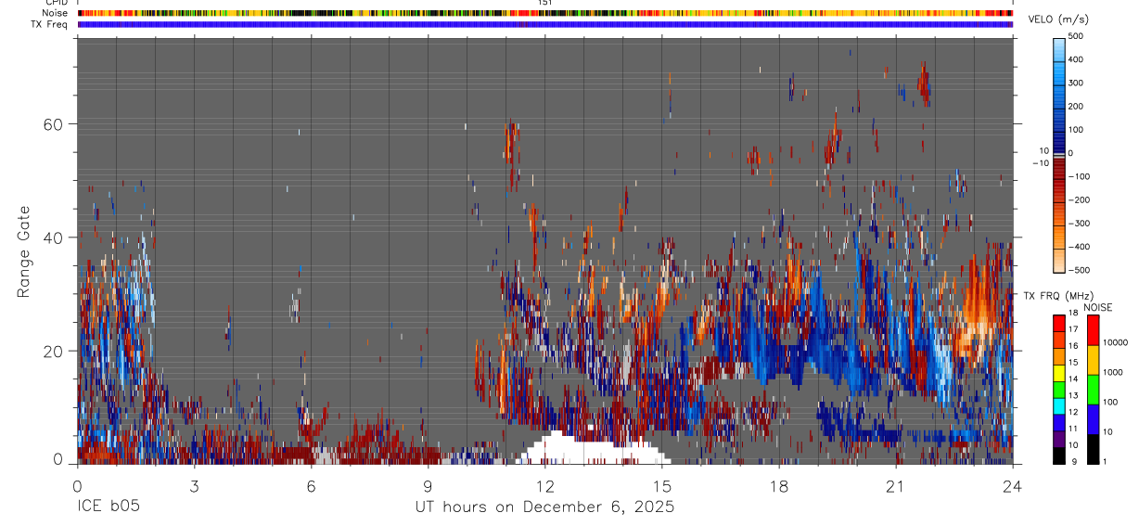Click the '21' UT hour tick label
The width and height of the screenshot is (1139, 526).
(x=896, y=486)
